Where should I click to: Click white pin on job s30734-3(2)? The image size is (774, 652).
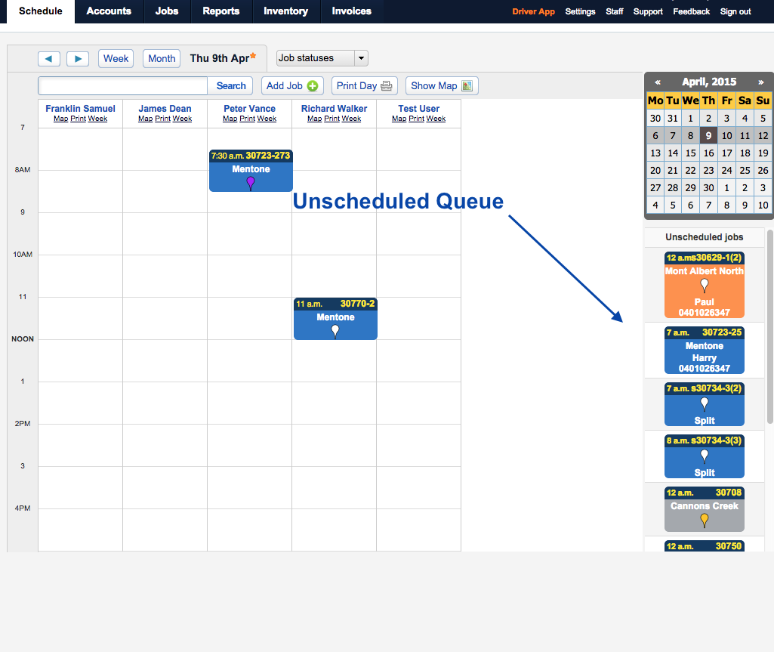point(705,404)
